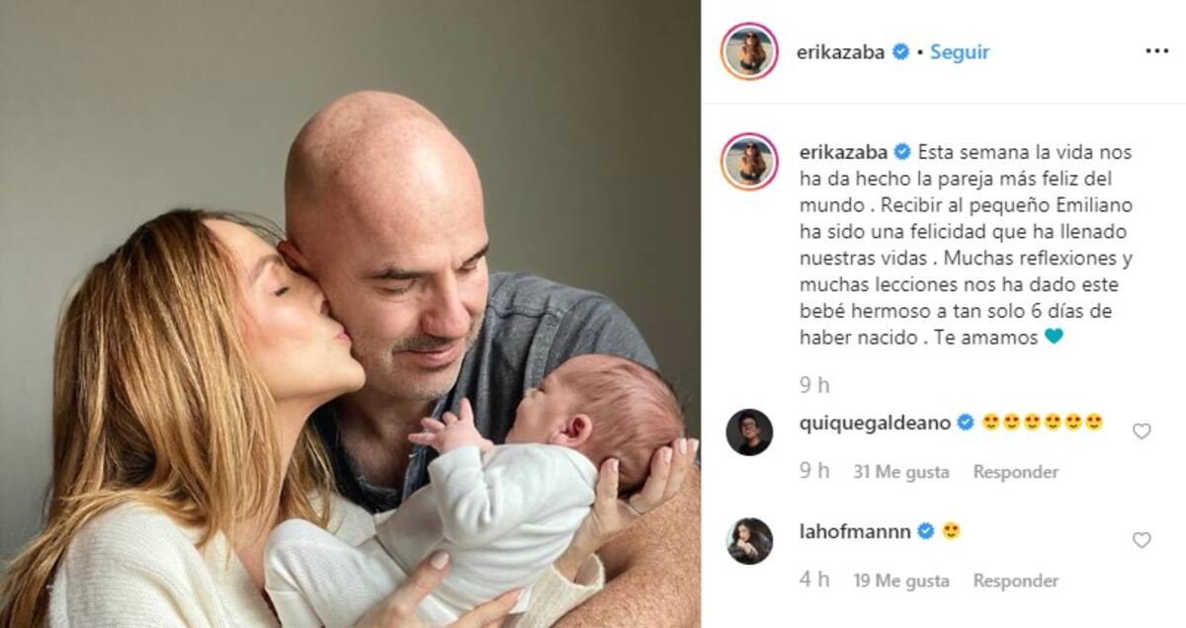View the 19 Me gusta likes
The image size is (1186, 628).
(x=900, y=581)
